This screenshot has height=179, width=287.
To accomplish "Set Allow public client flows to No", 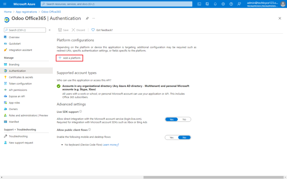I will click(184, 138).
